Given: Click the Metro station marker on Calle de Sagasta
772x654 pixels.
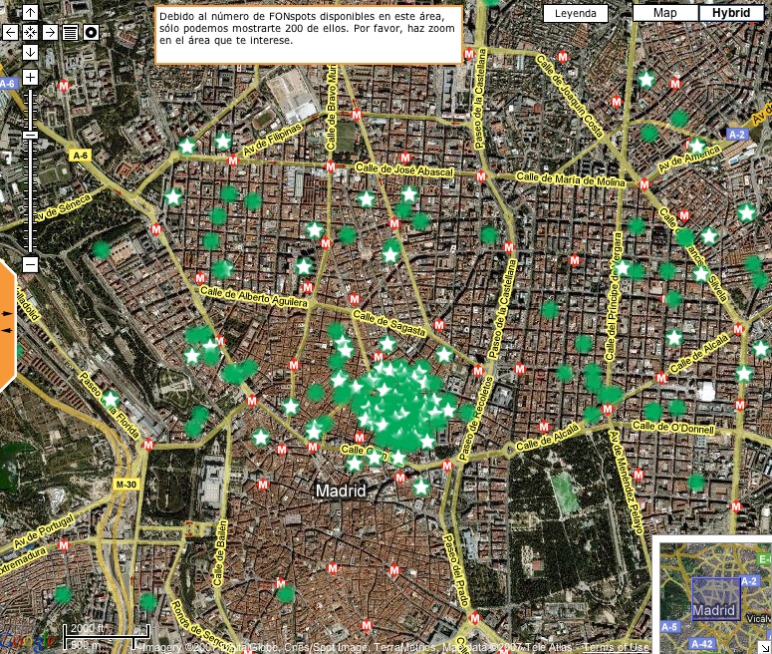Looking at the screenshot, I should point(439,326).
